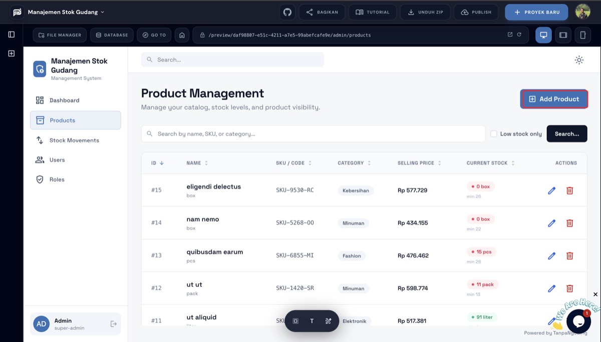
Task: Open the GitHub icon button
Action: tap(287, 12)
